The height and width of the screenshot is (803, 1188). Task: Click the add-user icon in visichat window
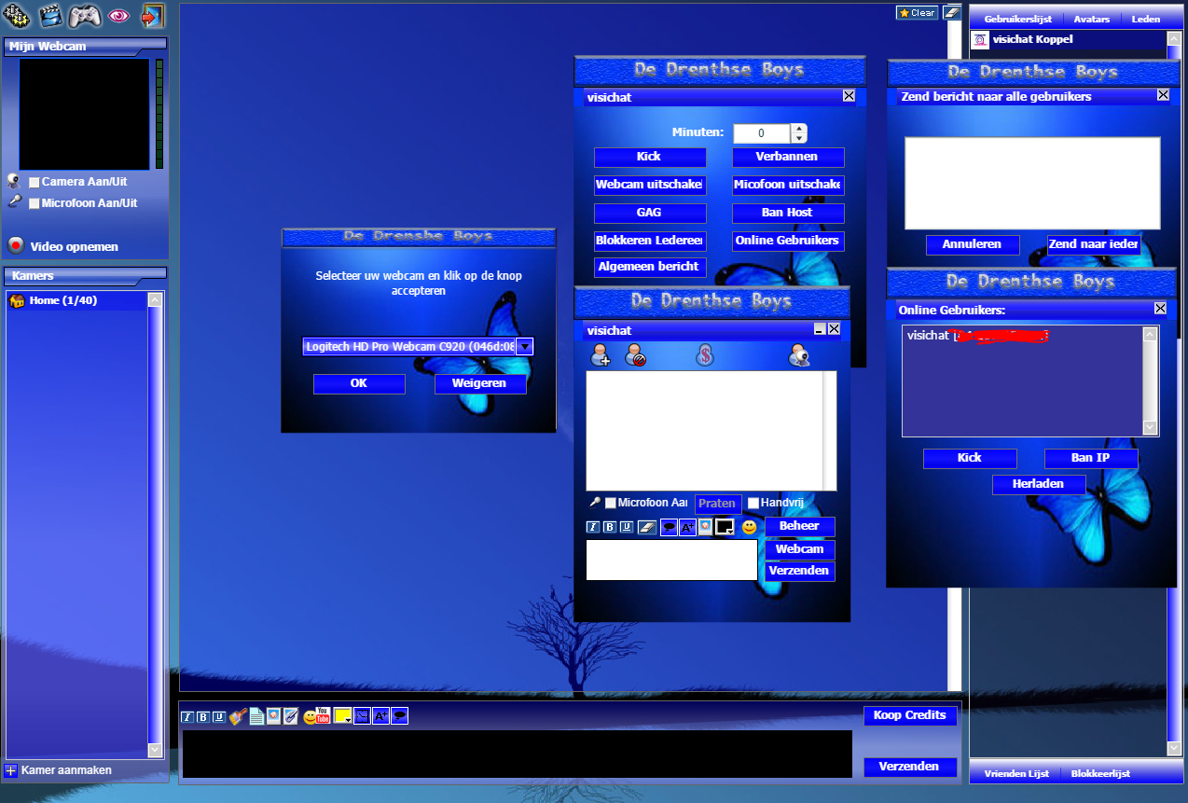pos(601,354)
